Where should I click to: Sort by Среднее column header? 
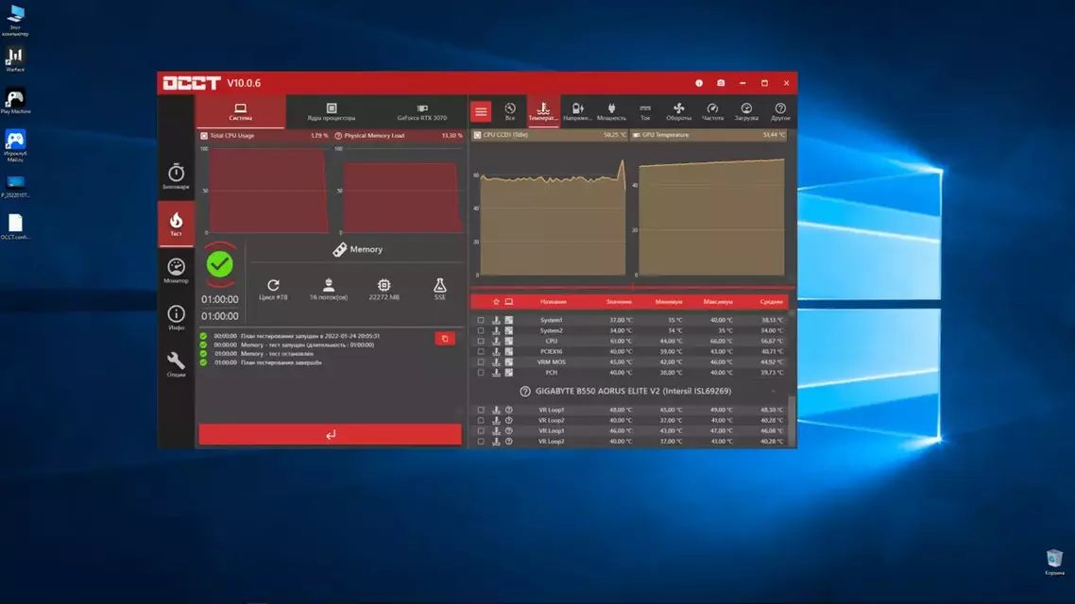[771, 301]
